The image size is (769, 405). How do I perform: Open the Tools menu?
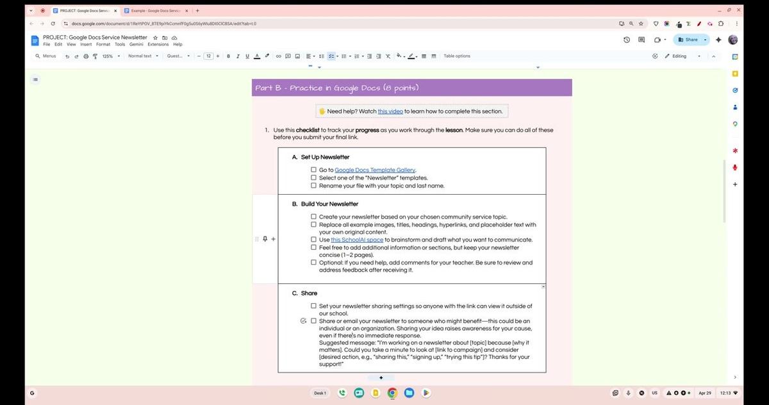tap(120, 45)
